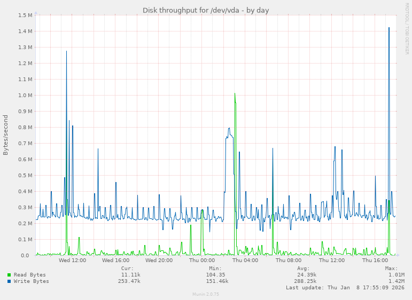The height and width of the screenshot is (300, 412).
Task: Click the '0.5 M' y-axis tick label
Action: pyautogui.click(x=25, y=175)
